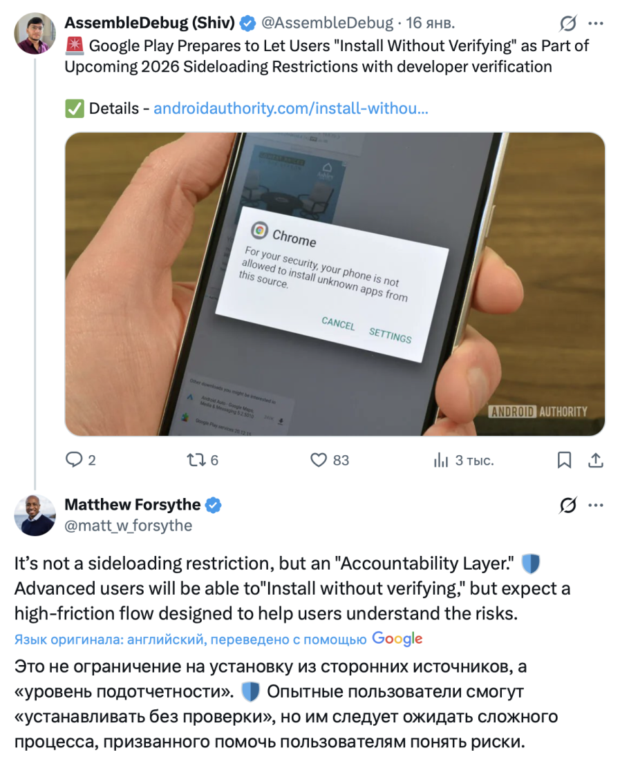Reply to the AssembleDebug tweet
Screen dimensions: 620x759
click(x=74, y=460)
